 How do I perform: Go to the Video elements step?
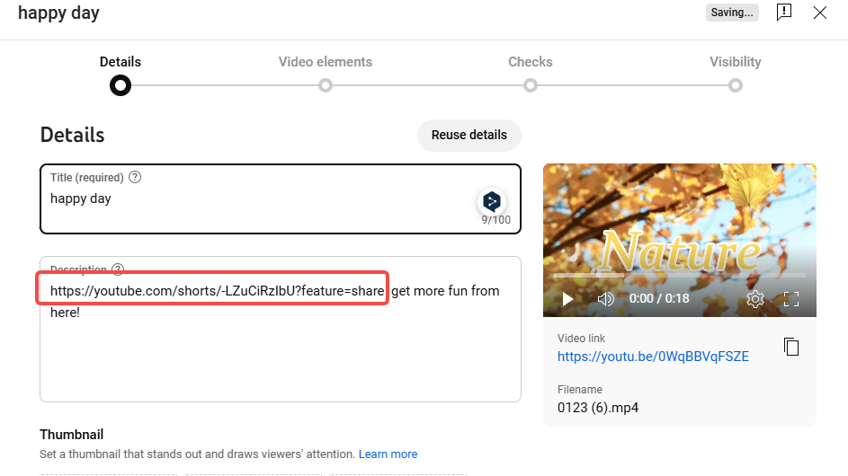point(325,62)
